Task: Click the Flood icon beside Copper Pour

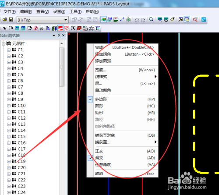Action: click(67, 28)
